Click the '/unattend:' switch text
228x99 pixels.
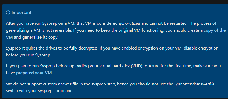point(186,84)
